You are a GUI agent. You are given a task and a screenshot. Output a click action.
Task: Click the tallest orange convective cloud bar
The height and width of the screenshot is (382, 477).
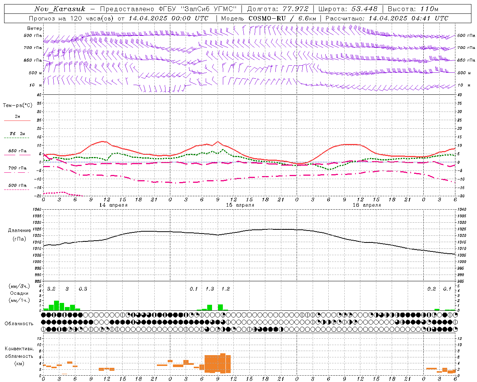(x=223, y=363)
